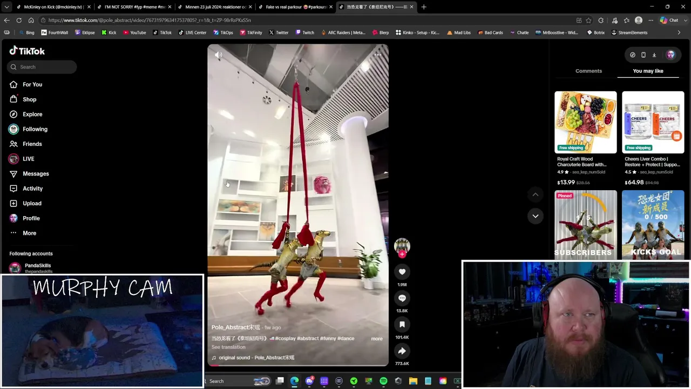Open the Royal Craft Wood Charcuterie Board product
Screen dimensions: 691x389
click(586, 138)
